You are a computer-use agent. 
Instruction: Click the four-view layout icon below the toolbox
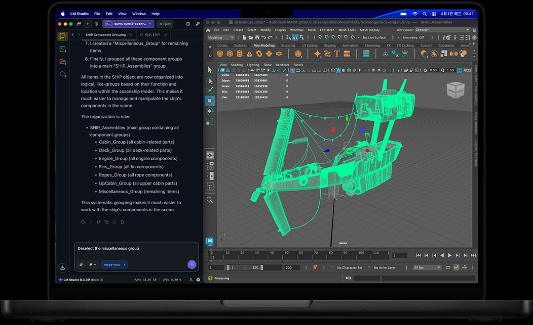[x=210, y=165]
